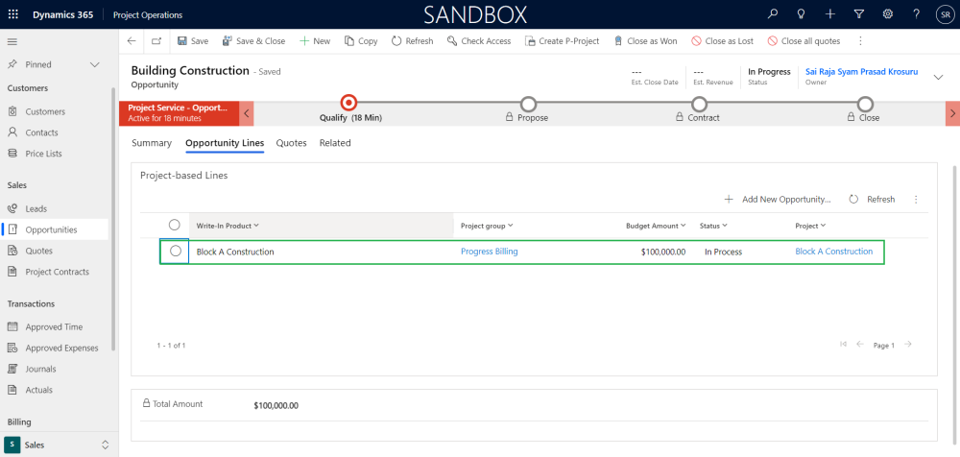The width and height of the screenshot is (960, 457).
Task: Collapse process flow with left chevron
Action: (x=246, y=113)
